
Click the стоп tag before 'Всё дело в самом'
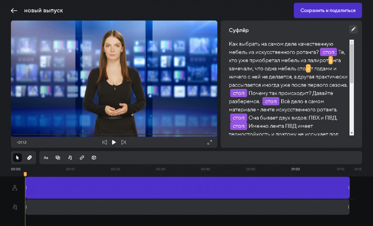[271, 102]
